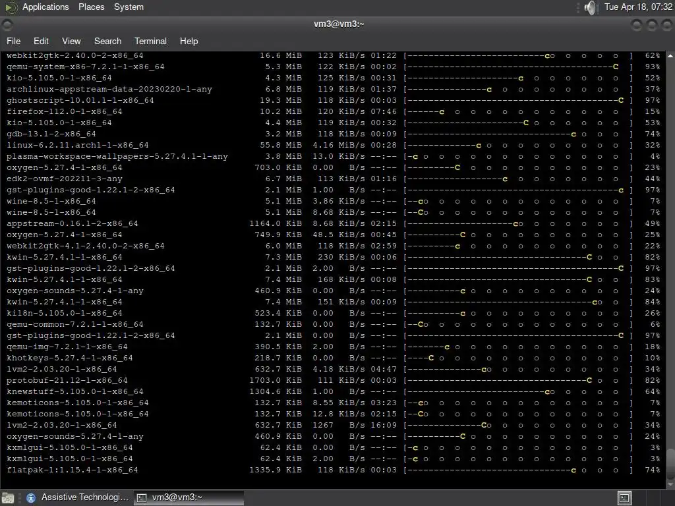Click the Tue Apr 18 clock
Screen dimensions: 675x506
coord(638,7)
